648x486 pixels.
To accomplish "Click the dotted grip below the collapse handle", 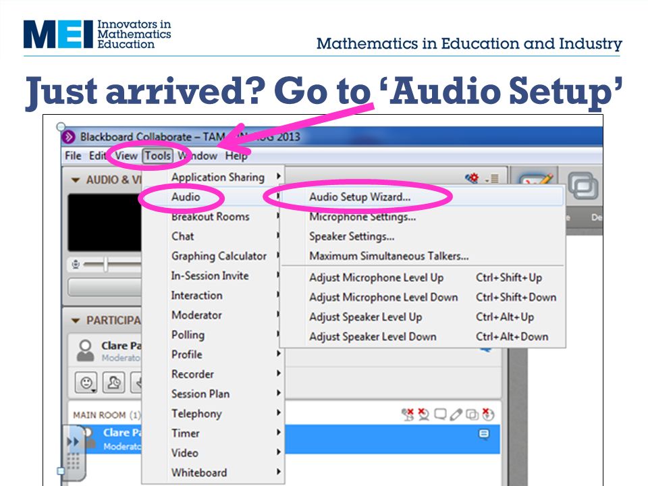I will point(73,461).
